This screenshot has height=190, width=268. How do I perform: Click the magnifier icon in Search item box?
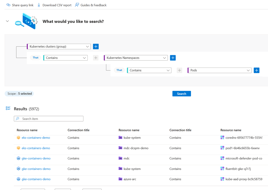click(x=17, y=118)
